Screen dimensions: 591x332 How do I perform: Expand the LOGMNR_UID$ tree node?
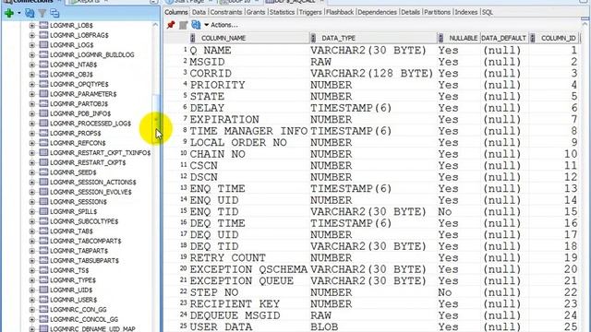32,290
